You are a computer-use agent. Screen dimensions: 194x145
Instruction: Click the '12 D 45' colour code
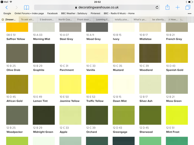[x=144, y=128]
